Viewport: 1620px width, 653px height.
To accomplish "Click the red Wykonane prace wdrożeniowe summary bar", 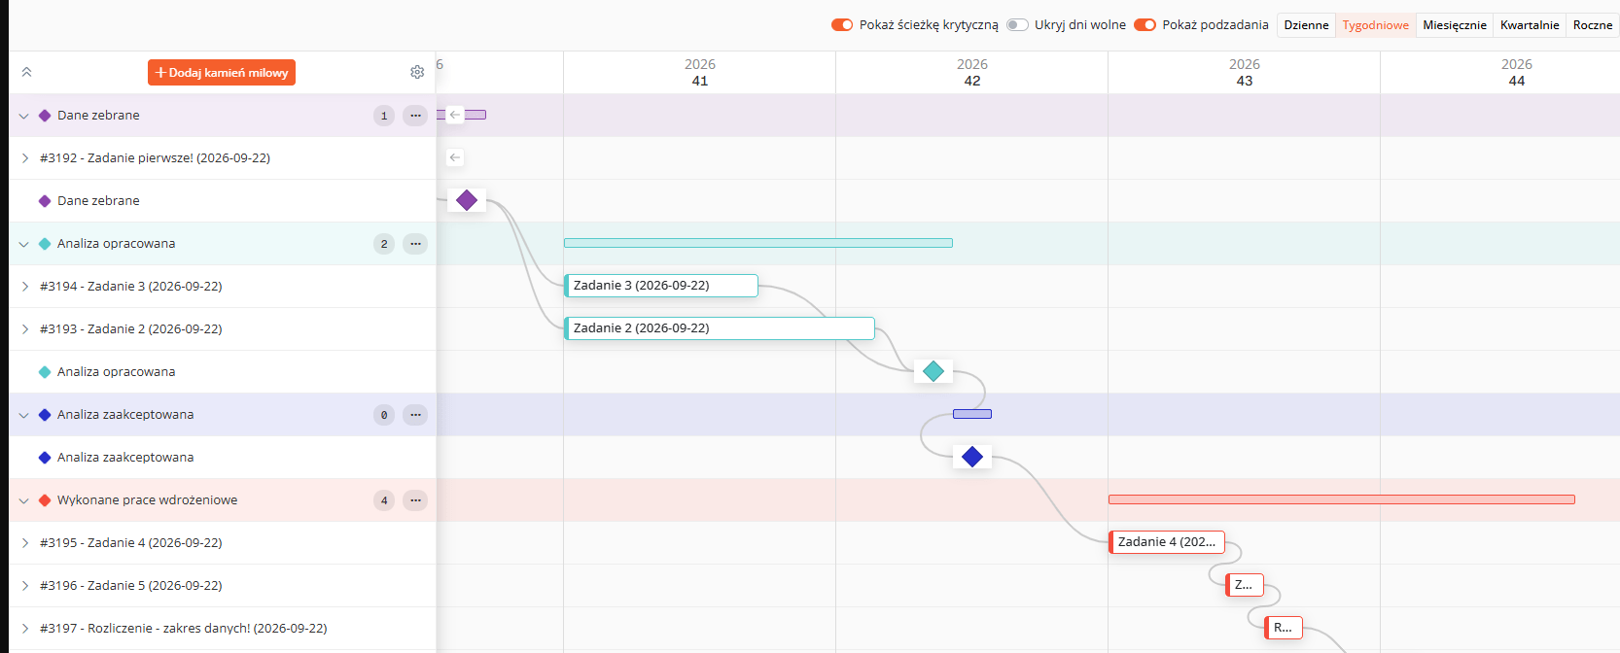I will [1342, 499].
